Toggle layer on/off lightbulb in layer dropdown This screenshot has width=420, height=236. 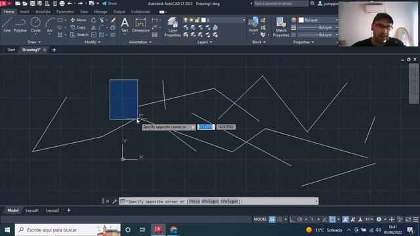pos(185,20)
